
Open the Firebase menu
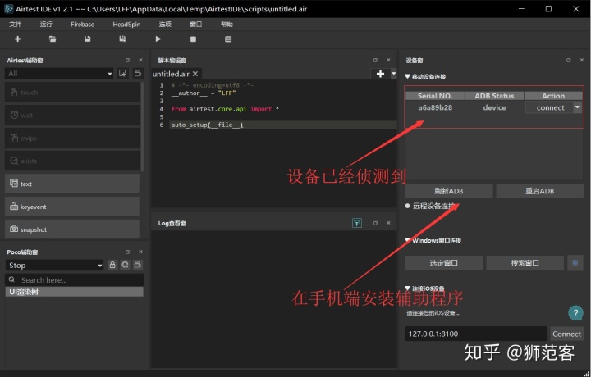[83, 25]
